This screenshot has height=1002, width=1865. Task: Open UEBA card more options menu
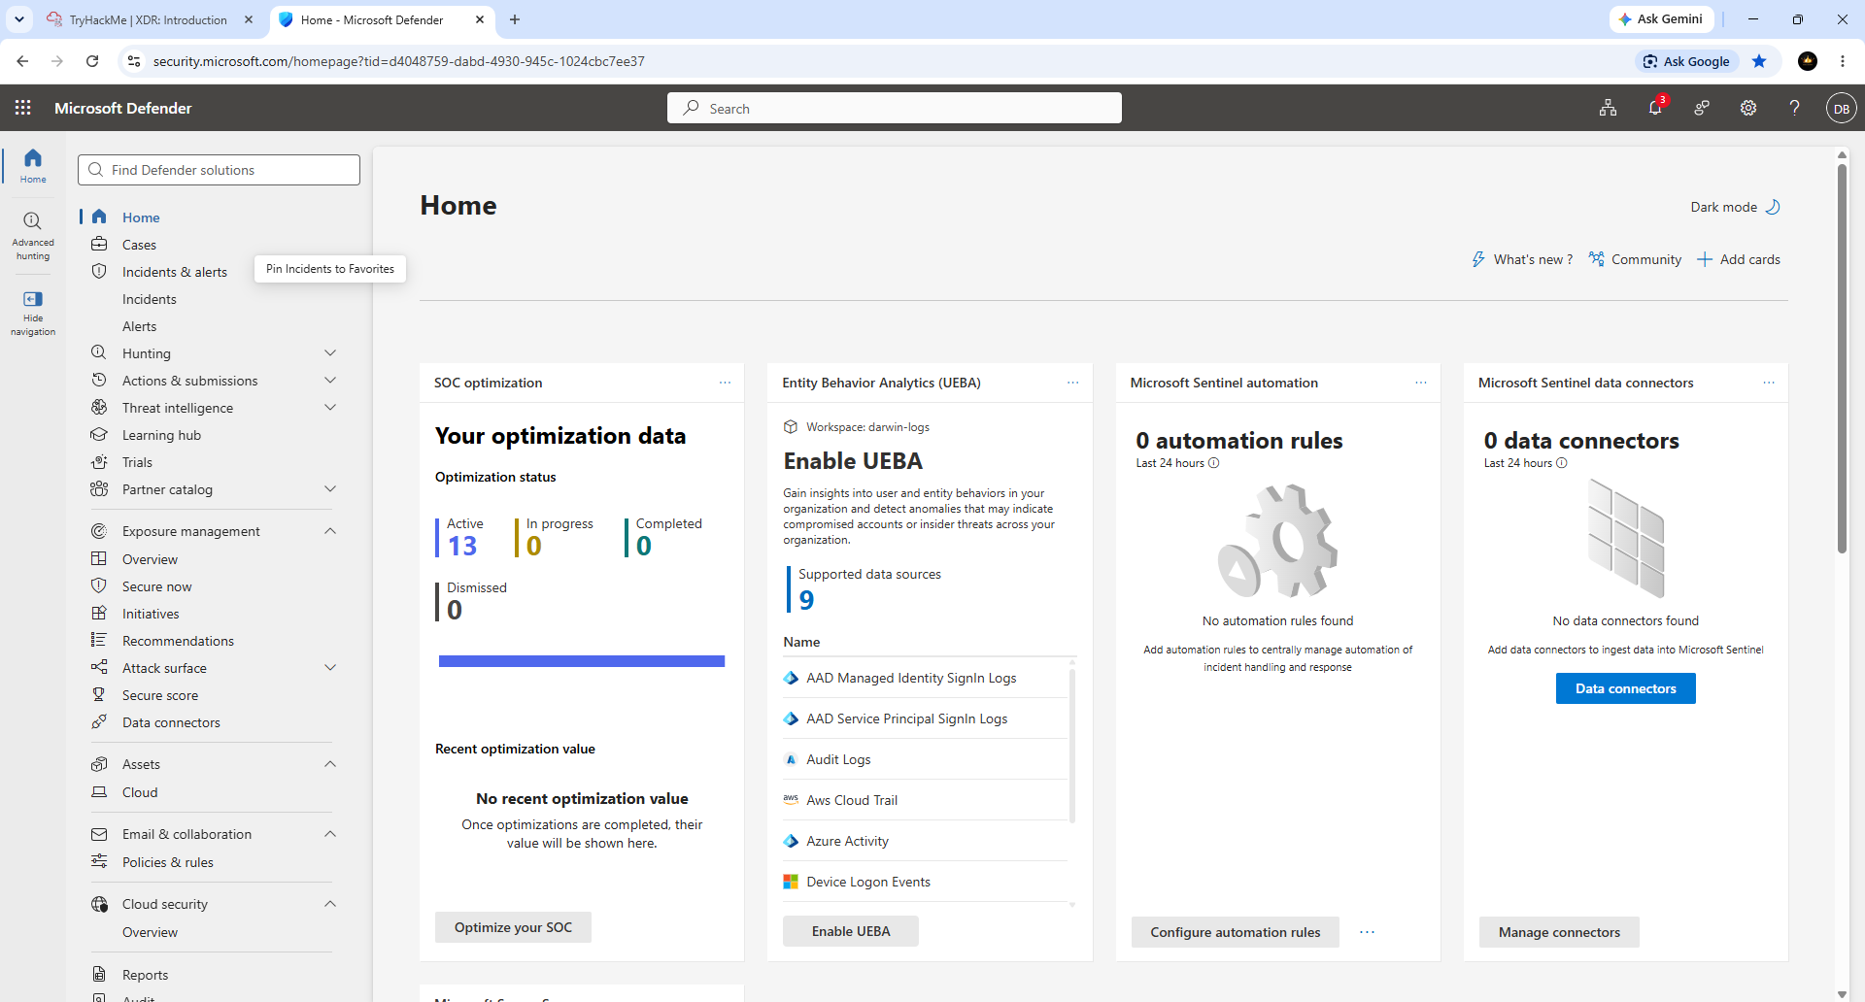(1072, 383)
